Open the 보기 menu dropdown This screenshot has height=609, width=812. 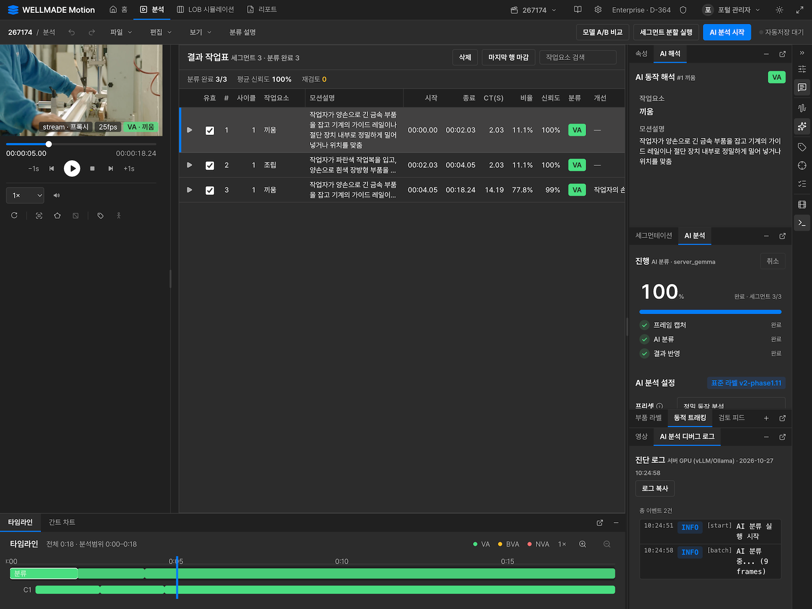coord(200,32)
